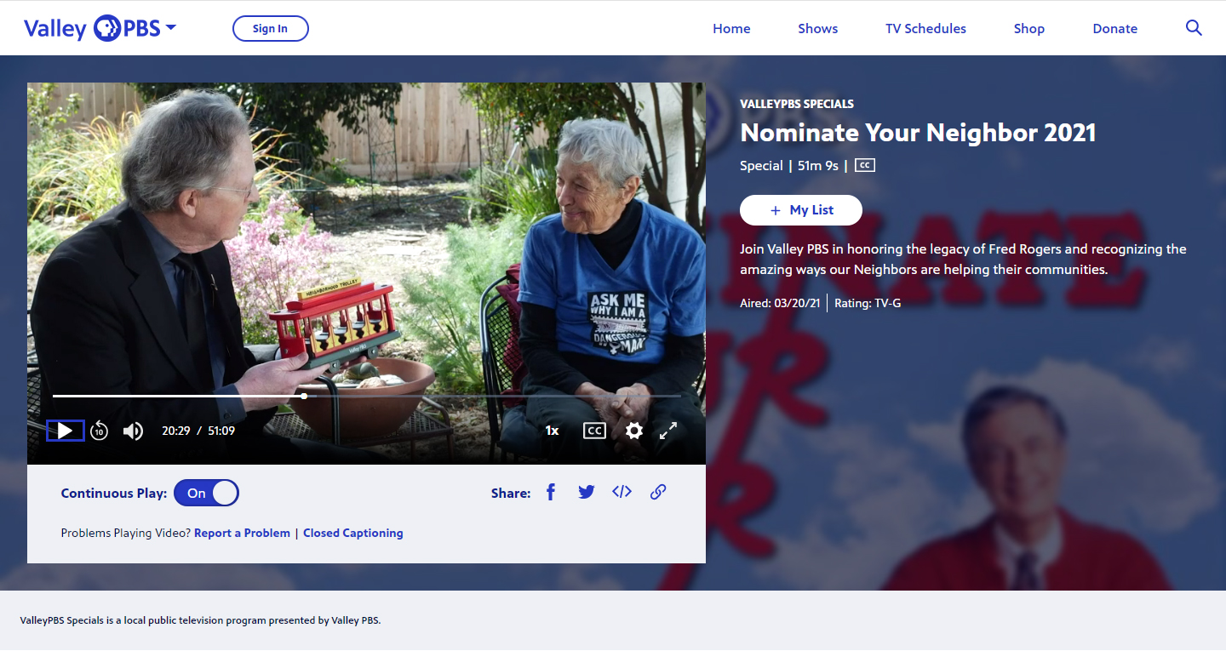The width and height of the screenshot is (1226, 651).
Task: Play the video
Action: tap(65, 431)
